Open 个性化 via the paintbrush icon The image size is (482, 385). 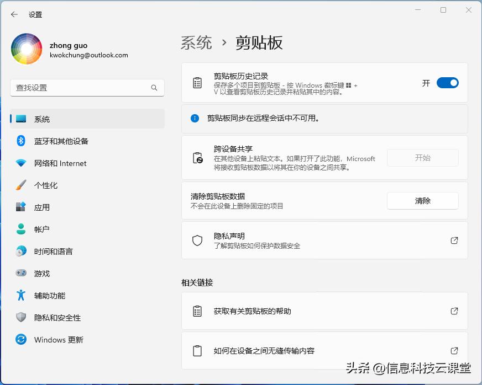click(x=21, y=185)
